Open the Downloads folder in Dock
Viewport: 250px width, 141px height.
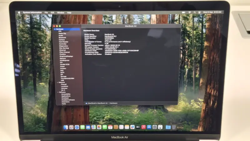(168, 127)
